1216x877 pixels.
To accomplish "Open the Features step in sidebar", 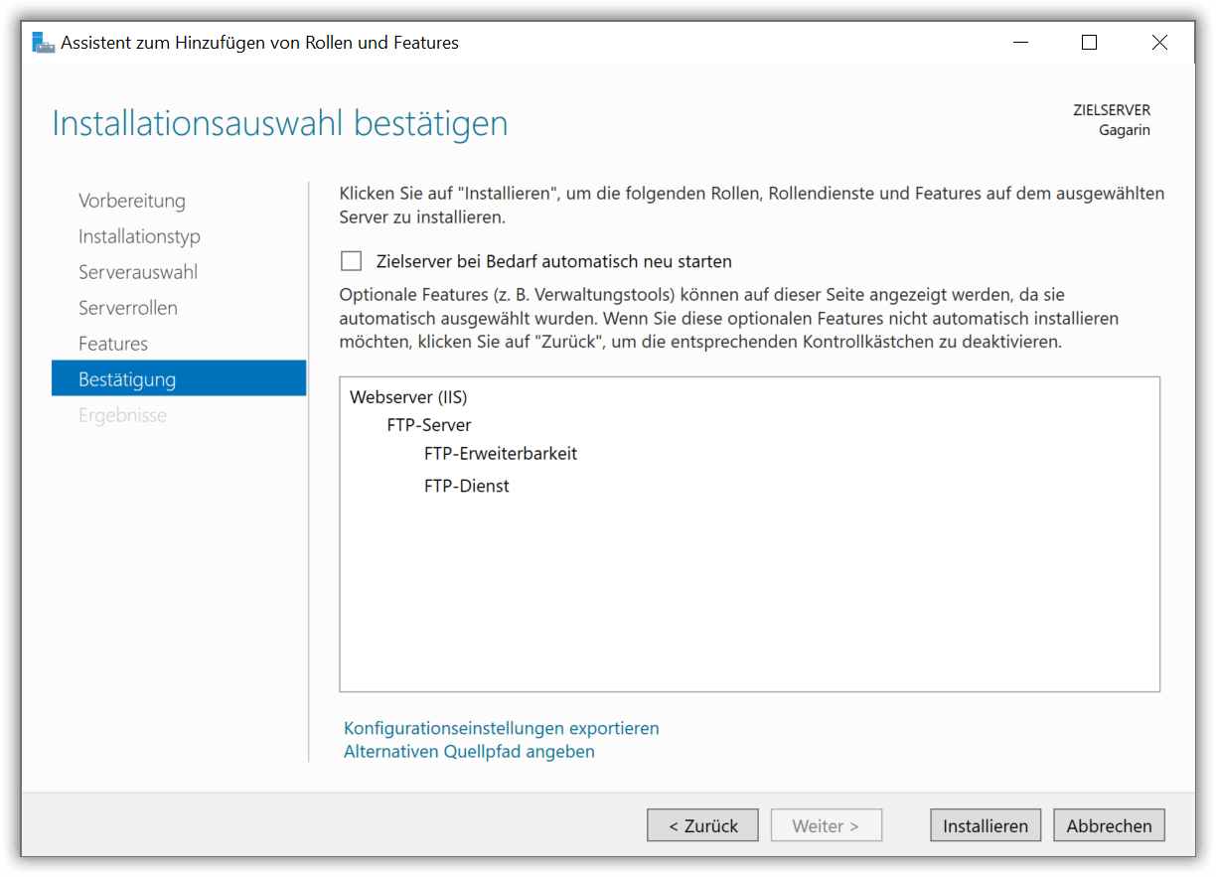I will click(x=113, y=344).
